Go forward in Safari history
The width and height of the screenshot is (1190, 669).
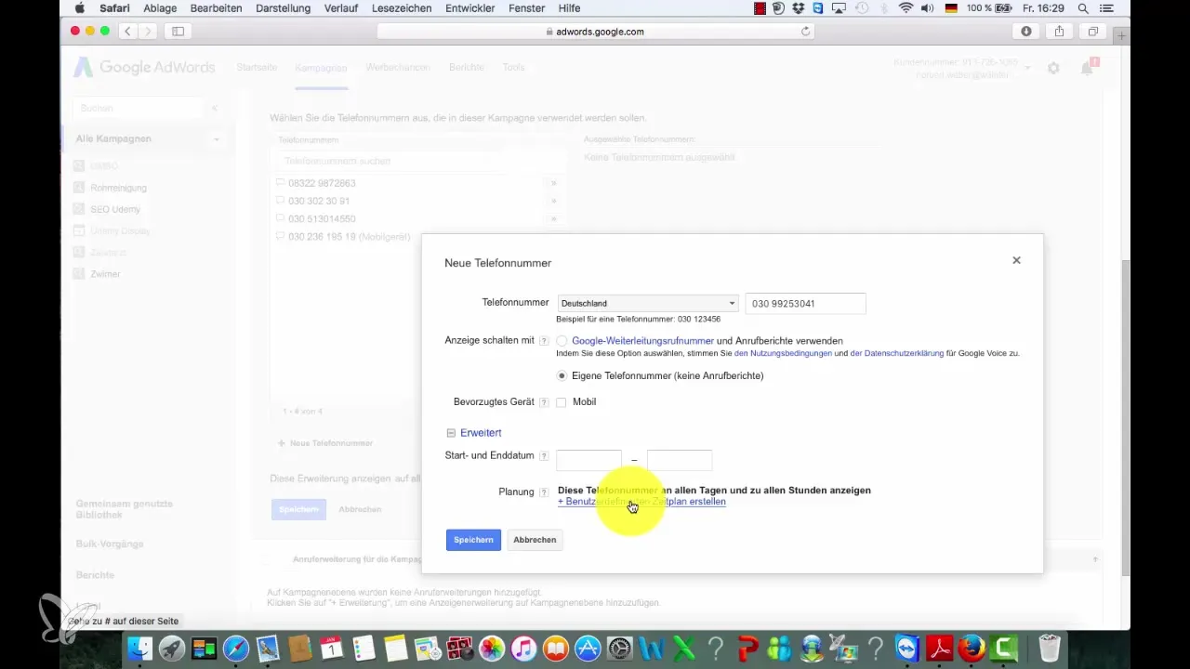click(x=147, y=32)
